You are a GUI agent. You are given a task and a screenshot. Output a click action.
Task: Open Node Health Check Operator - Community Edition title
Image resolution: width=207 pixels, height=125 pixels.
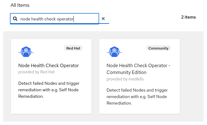coord(139,69)
